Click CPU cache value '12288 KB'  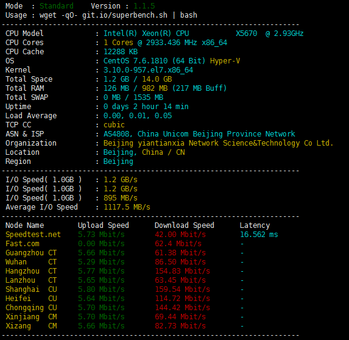click(x=121, y=52)
